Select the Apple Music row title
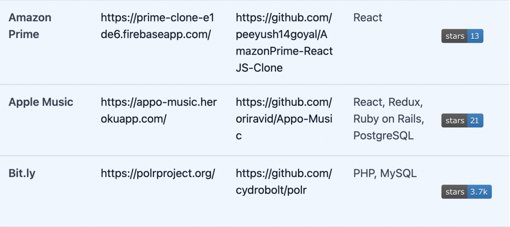The image size is (510, 227). [41, 102]
